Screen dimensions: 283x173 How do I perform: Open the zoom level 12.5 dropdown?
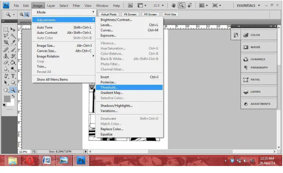[x=158, y=5]
